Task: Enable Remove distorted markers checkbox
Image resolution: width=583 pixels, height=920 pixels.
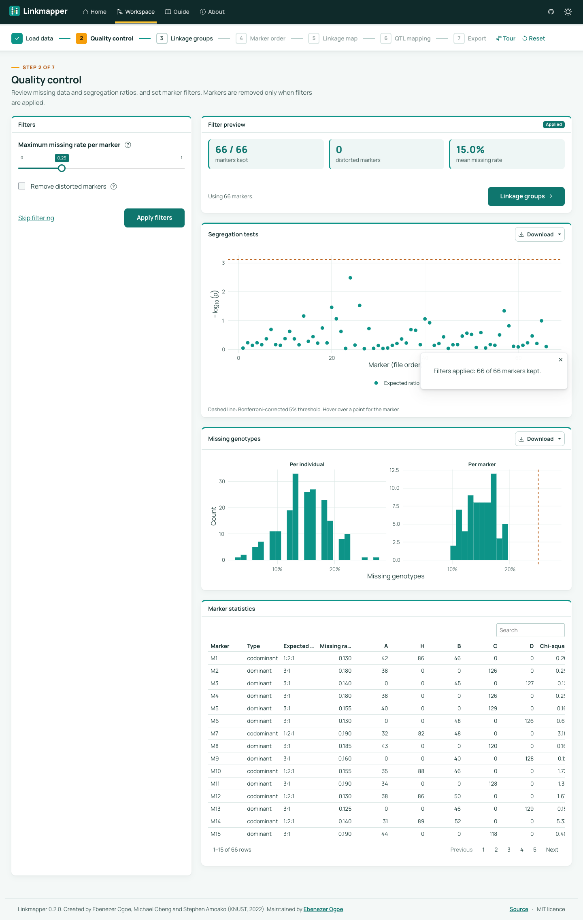Action: 22,186
